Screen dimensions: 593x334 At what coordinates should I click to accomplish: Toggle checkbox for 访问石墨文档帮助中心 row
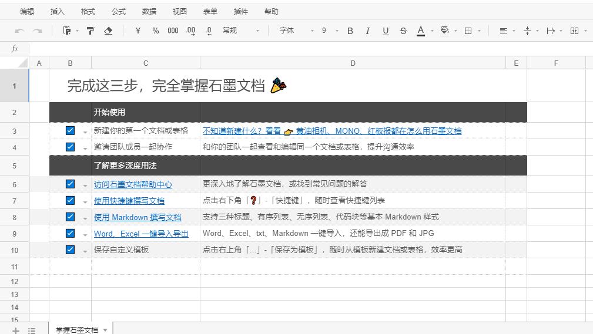[70, 184]
